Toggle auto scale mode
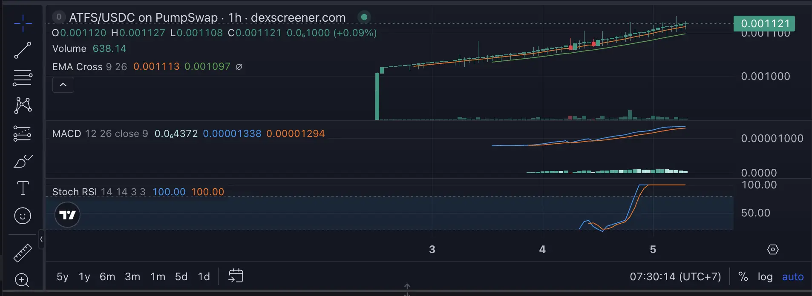The width and height of the screenshot is (812, 296). (793, 276)
